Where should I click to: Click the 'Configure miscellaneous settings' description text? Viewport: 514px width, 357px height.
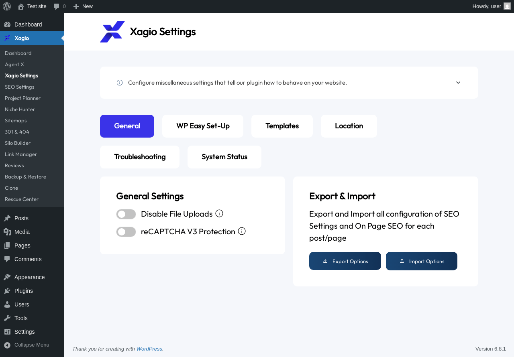click(x=237, y=83)
